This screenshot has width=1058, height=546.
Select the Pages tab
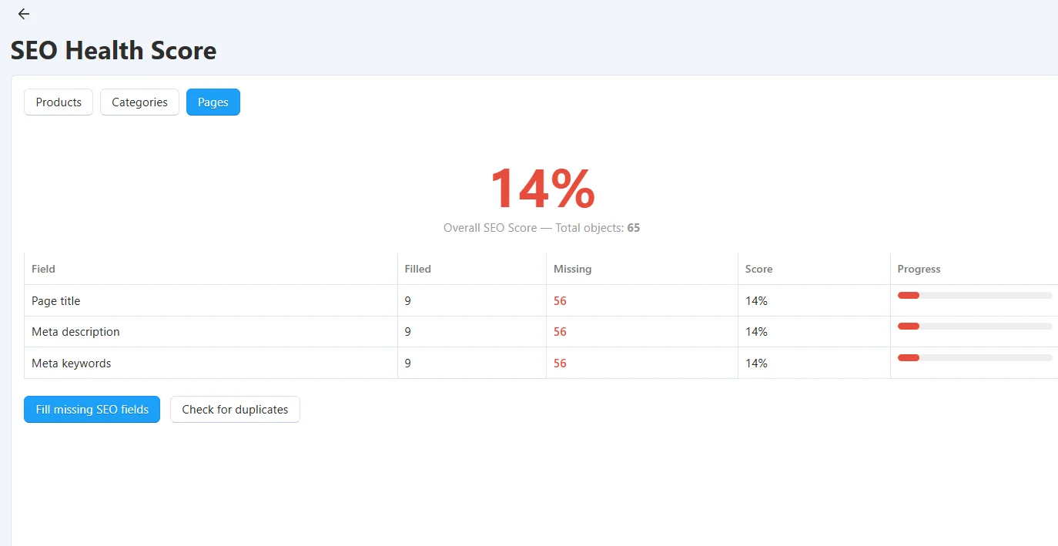pyautogui.click(x=213, y=102)
